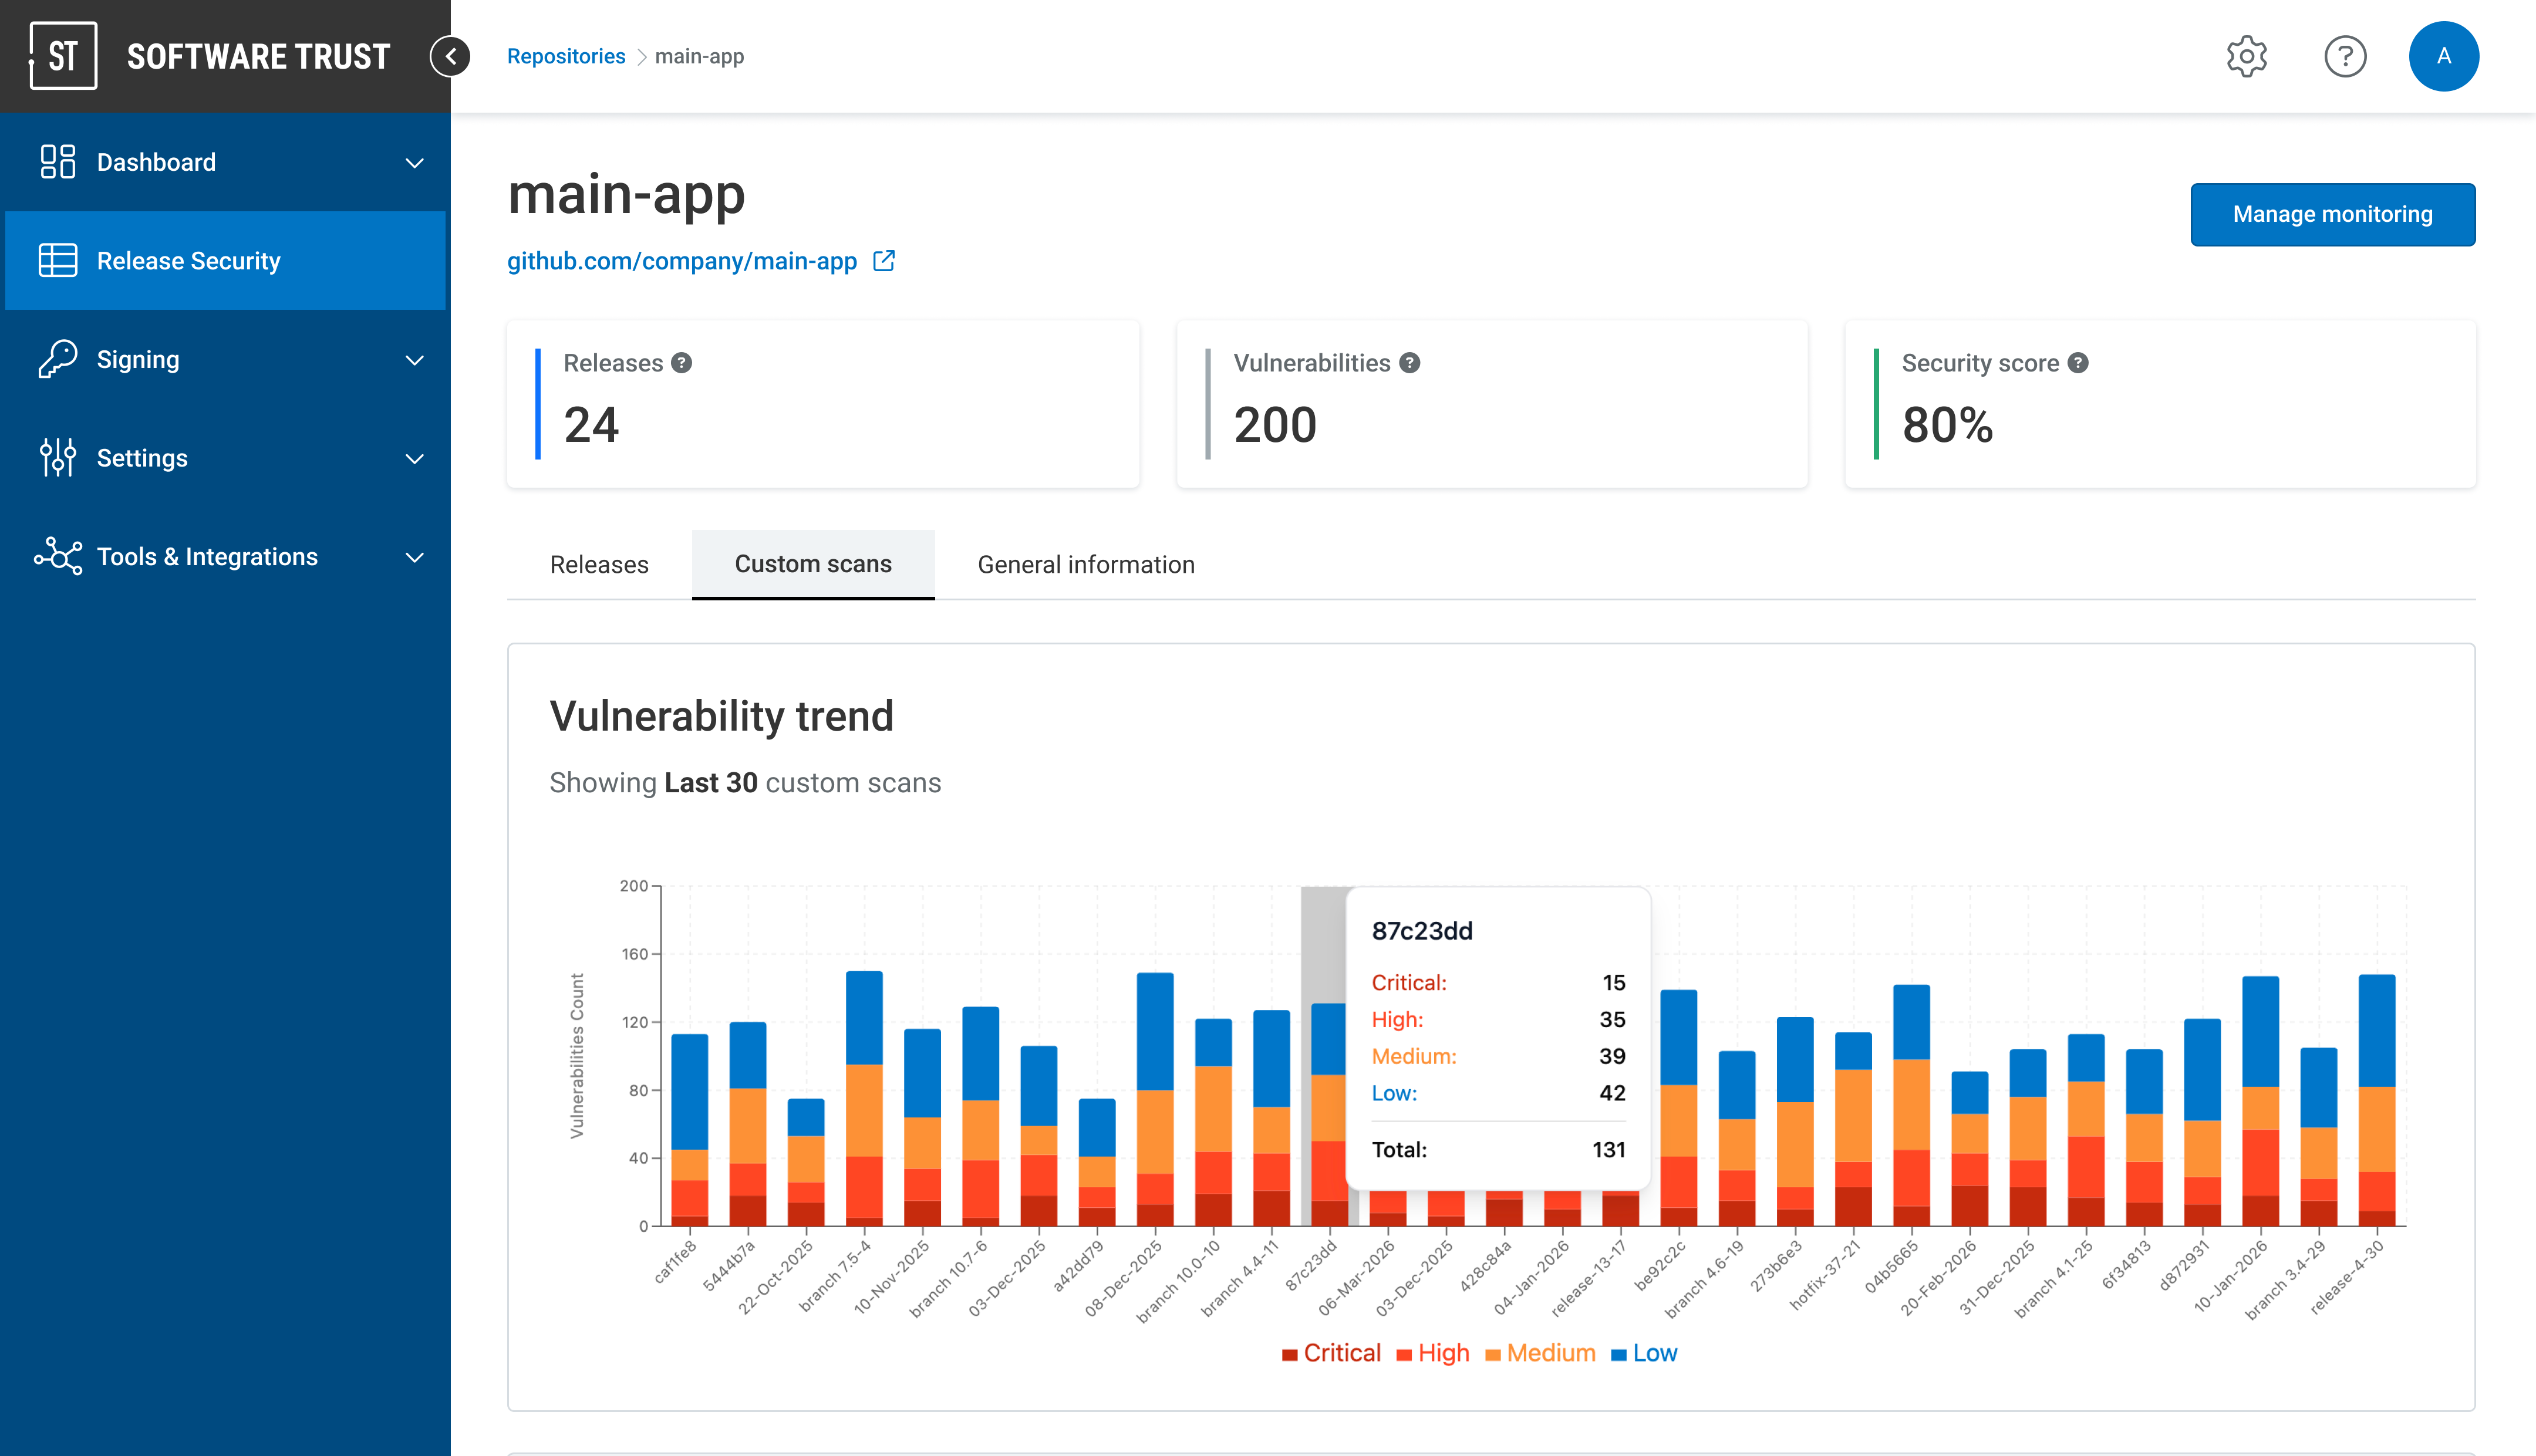The image size is (2536, 1456).
Task: Expand the Settings menu chevron
Action: tap(414, 458)
